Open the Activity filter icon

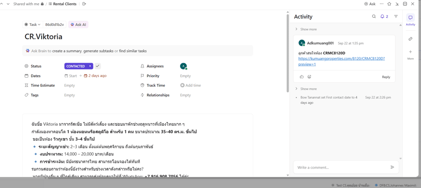[396, 17]
